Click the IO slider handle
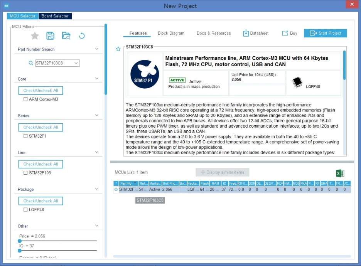 pos(20,251)
